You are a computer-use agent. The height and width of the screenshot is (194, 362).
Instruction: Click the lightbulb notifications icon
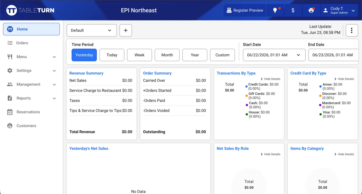(275, 10)
